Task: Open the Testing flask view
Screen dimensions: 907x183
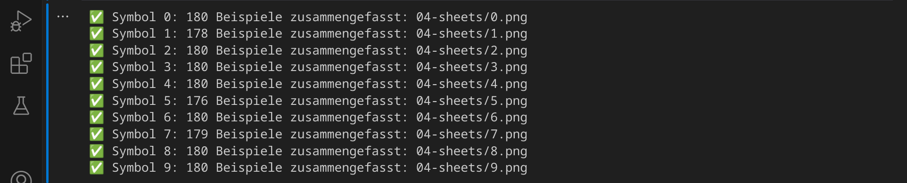Action: click(x=21, y=106)
